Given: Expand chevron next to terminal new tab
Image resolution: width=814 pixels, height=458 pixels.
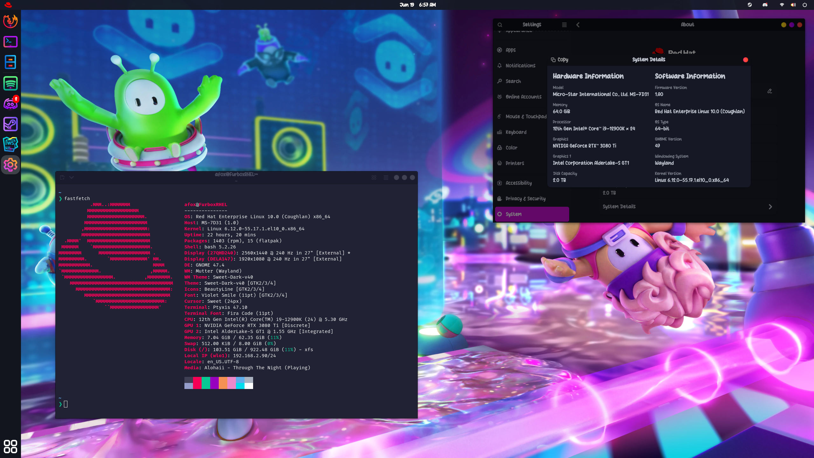Looking at the screenshot, I should pyautogui.click(x=72, y=177).
